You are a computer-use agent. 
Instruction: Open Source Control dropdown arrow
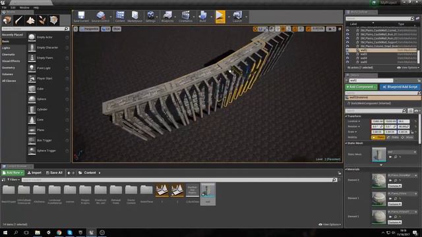pos(110,16)
